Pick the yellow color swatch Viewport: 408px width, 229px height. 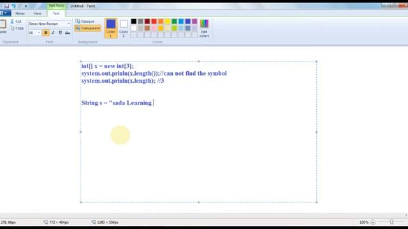168,21
